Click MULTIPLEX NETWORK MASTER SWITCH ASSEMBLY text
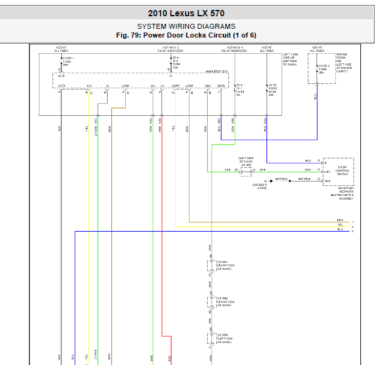 pyautogui.click(x=342, y=193)
